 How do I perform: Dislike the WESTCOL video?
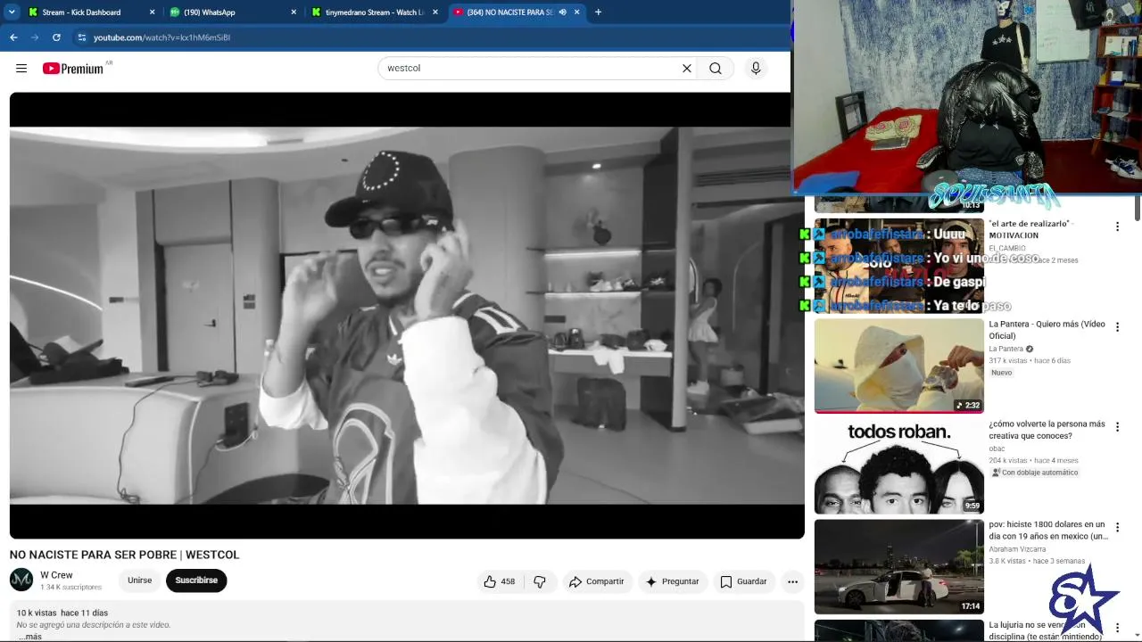540,581
